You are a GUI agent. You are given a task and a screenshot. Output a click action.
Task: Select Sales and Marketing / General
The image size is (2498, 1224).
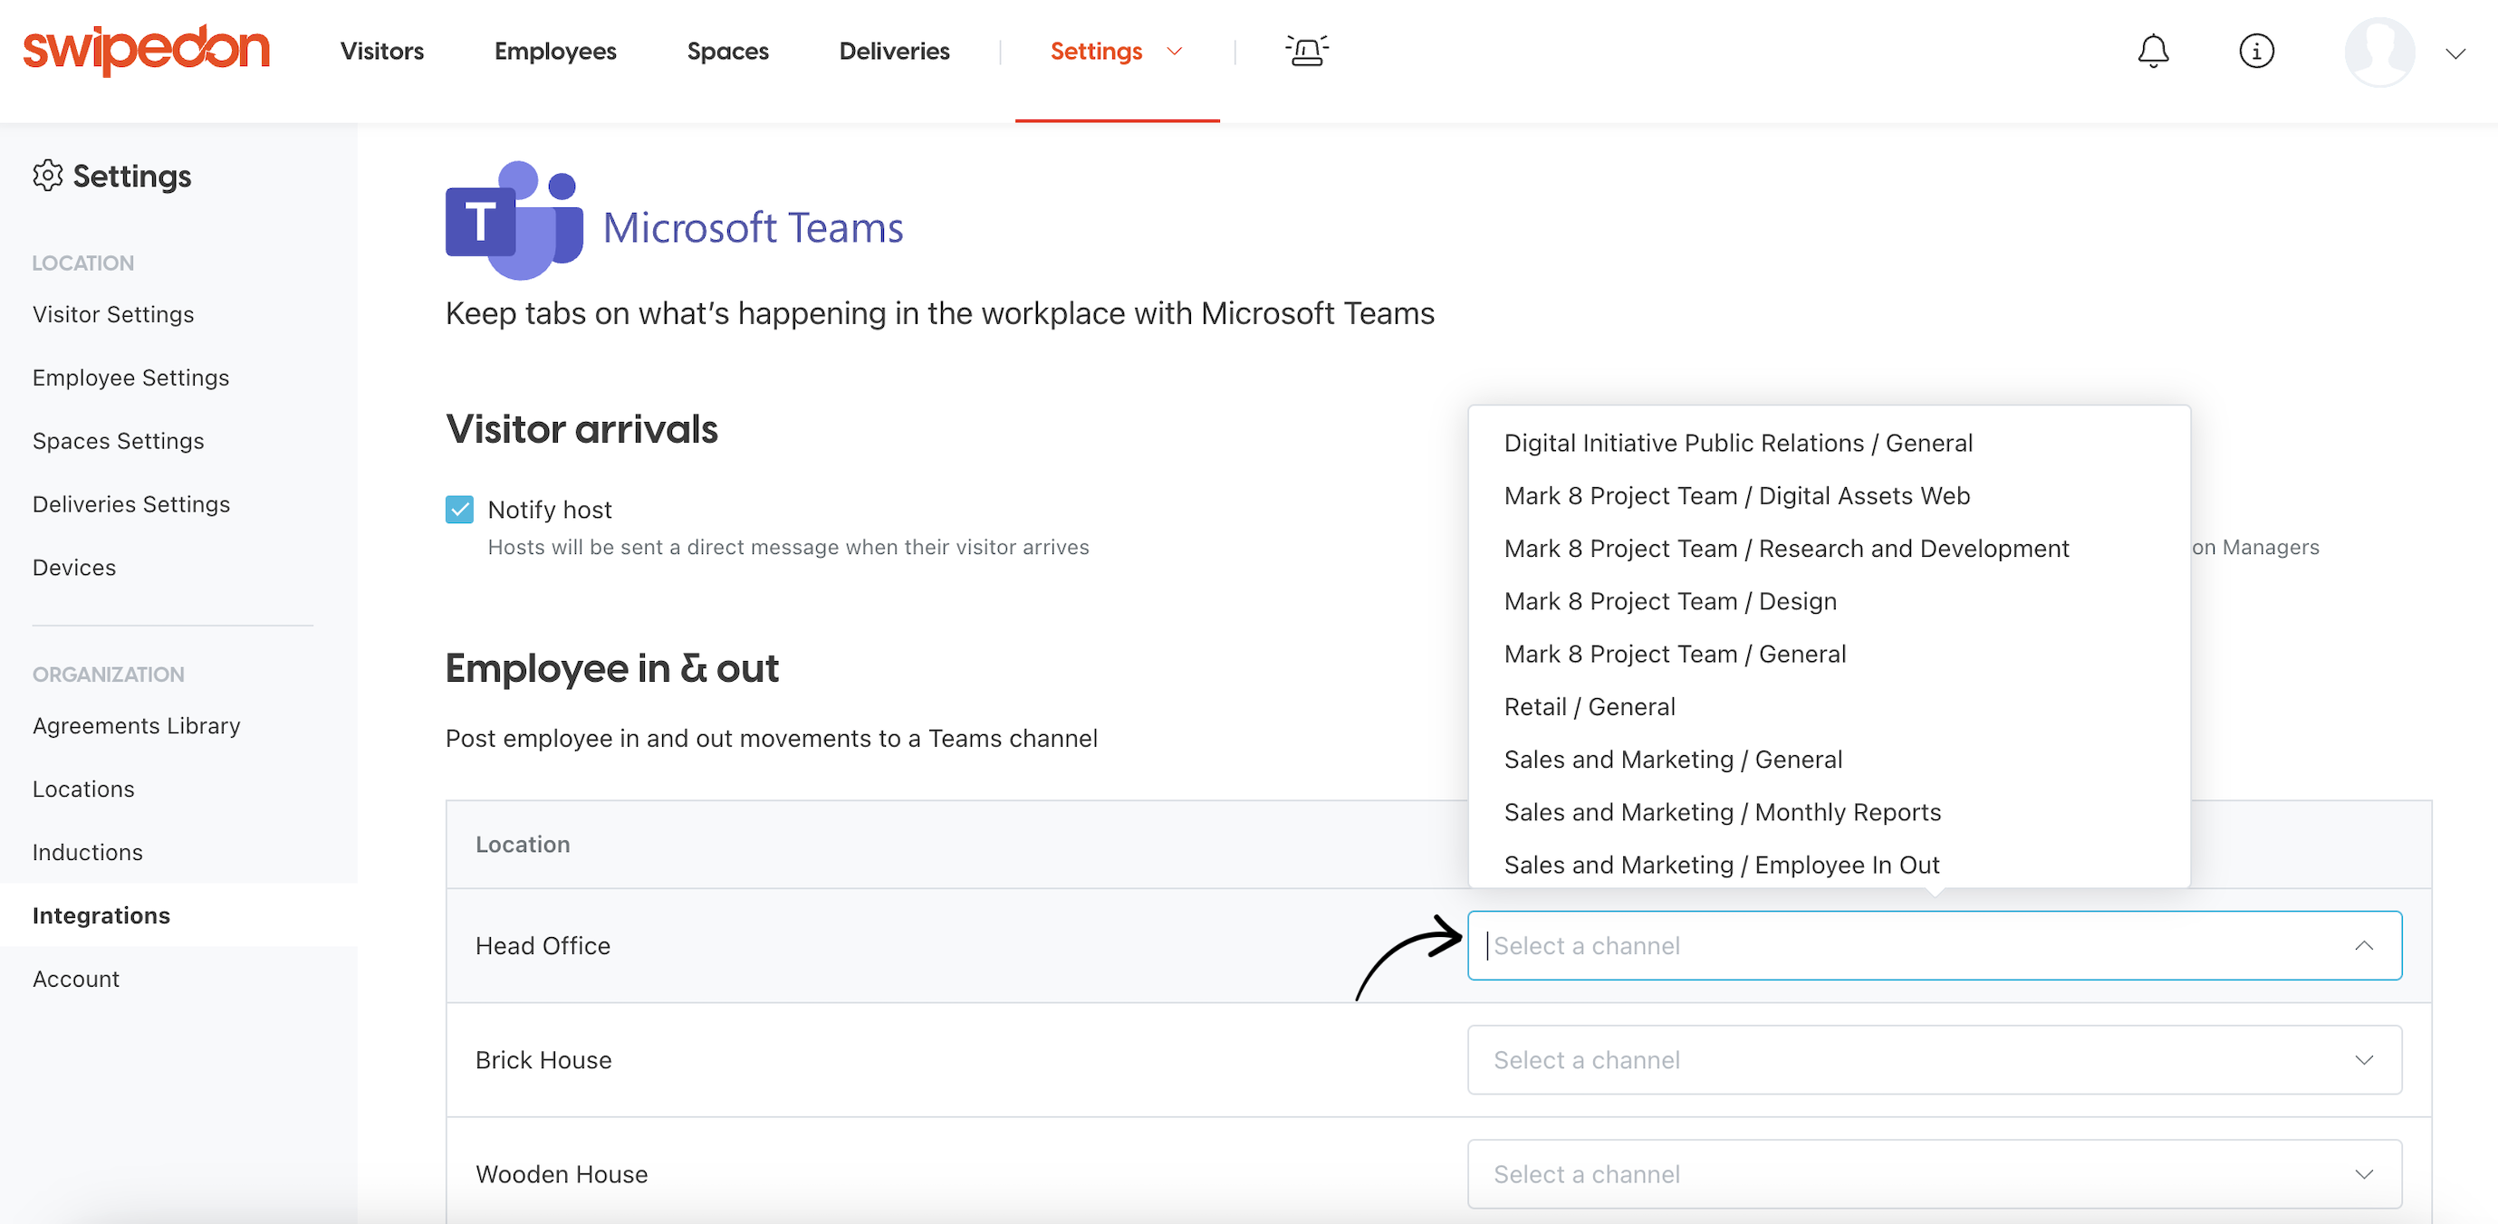[1673, 760]
